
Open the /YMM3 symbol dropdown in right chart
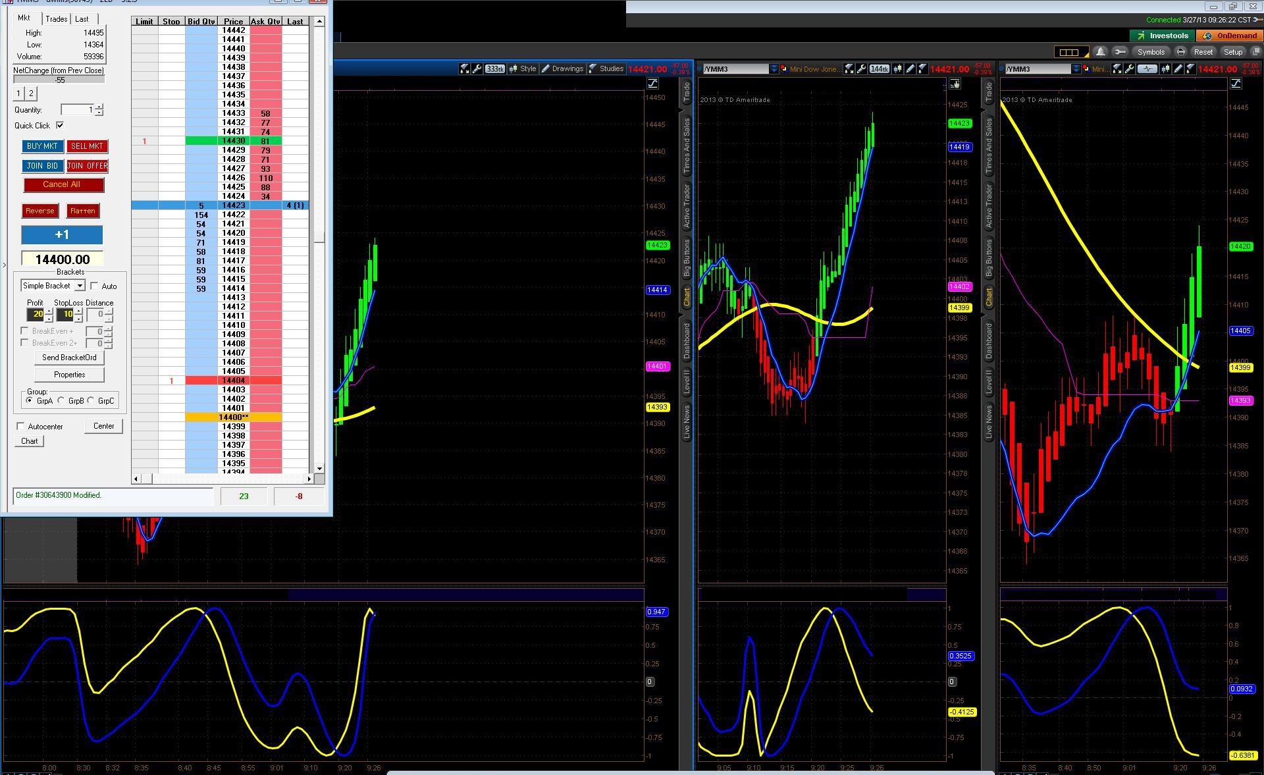coord(1076,68)
